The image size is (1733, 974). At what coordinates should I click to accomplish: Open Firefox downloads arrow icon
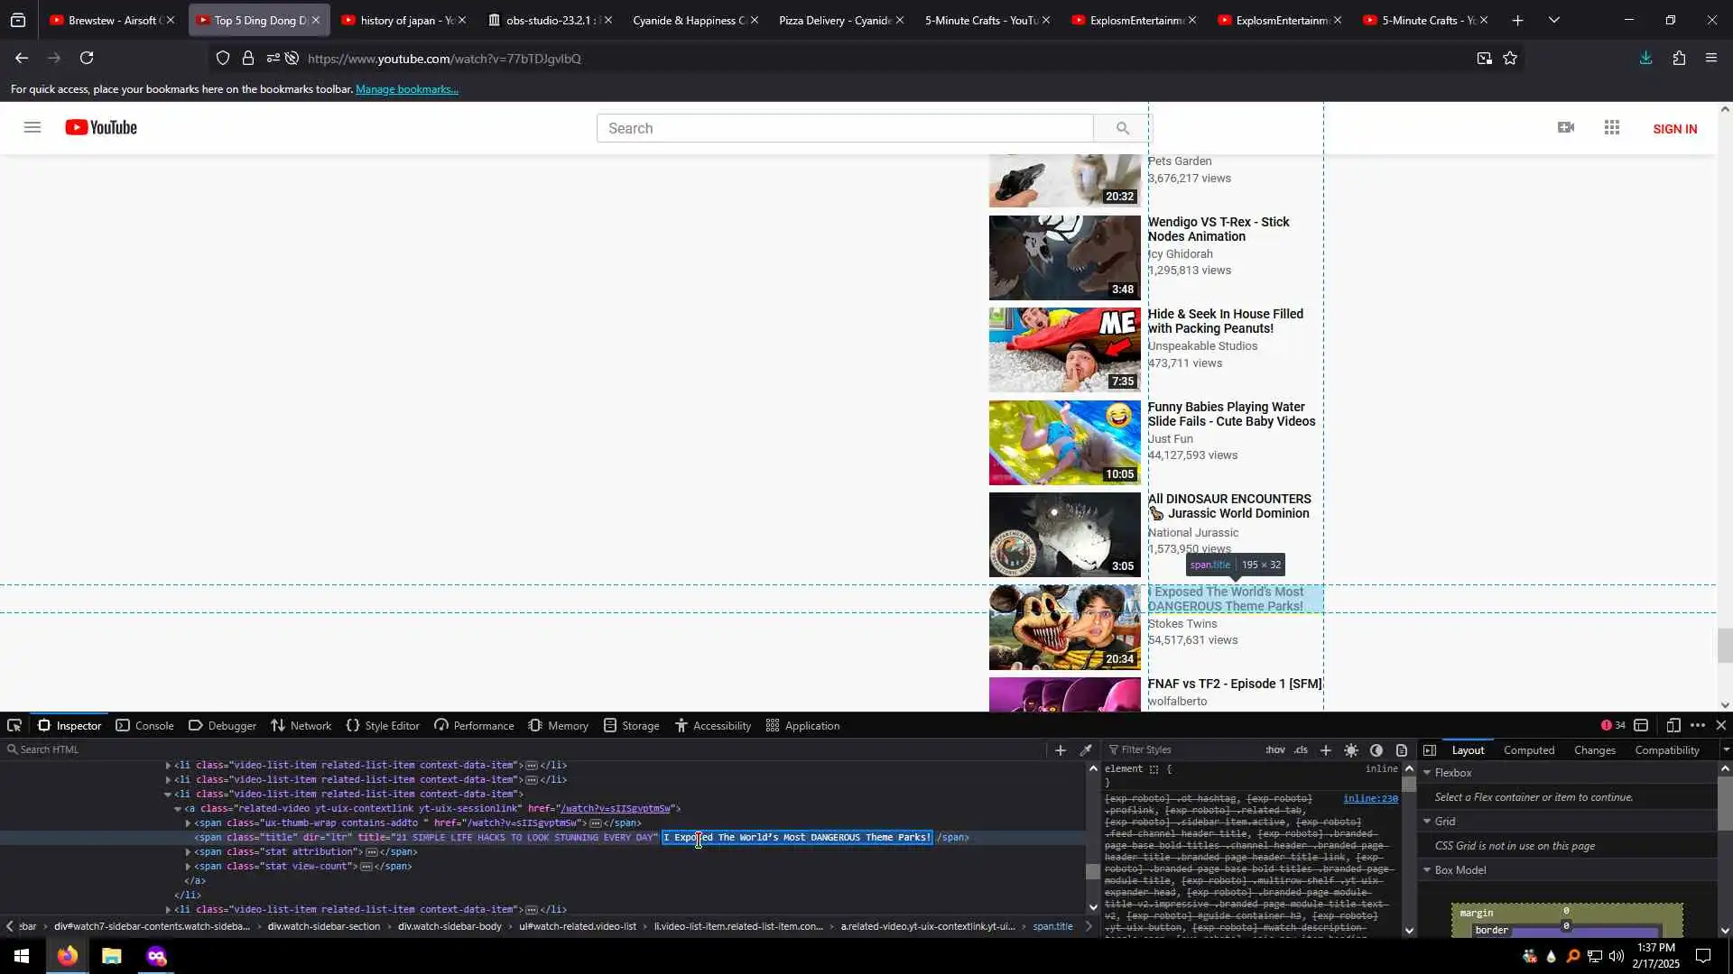(1645, 58)
